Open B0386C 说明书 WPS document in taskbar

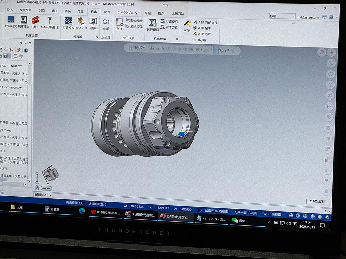click(105, 213)
